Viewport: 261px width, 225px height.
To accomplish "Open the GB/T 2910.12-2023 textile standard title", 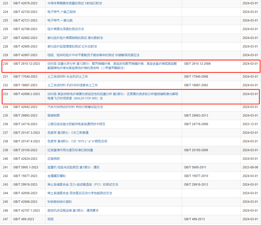I will 113,66.
